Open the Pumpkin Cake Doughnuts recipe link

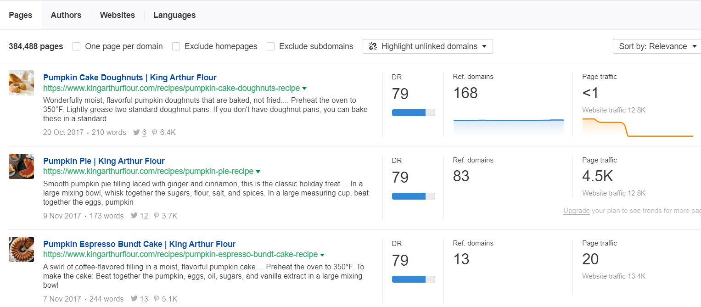pyautogui.click(x=129, y=77)
